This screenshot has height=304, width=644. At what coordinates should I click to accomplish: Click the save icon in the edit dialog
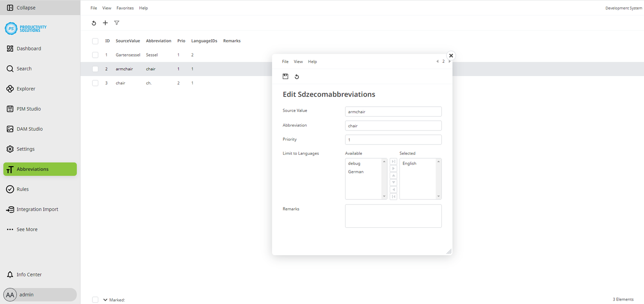(285, 77)
